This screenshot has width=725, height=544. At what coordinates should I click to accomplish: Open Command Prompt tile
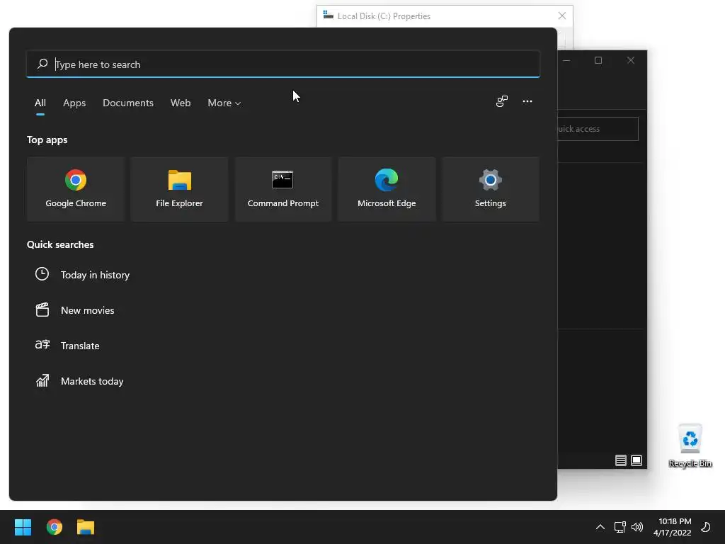283,188
